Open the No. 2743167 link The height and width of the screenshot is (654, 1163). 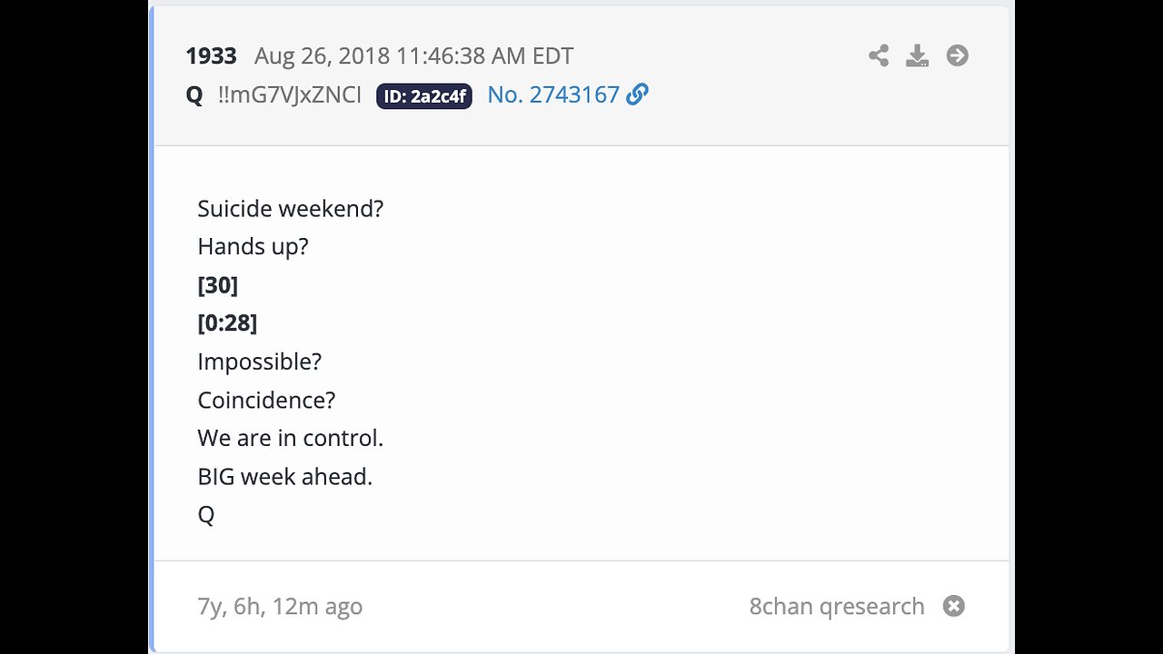[553, 94]
